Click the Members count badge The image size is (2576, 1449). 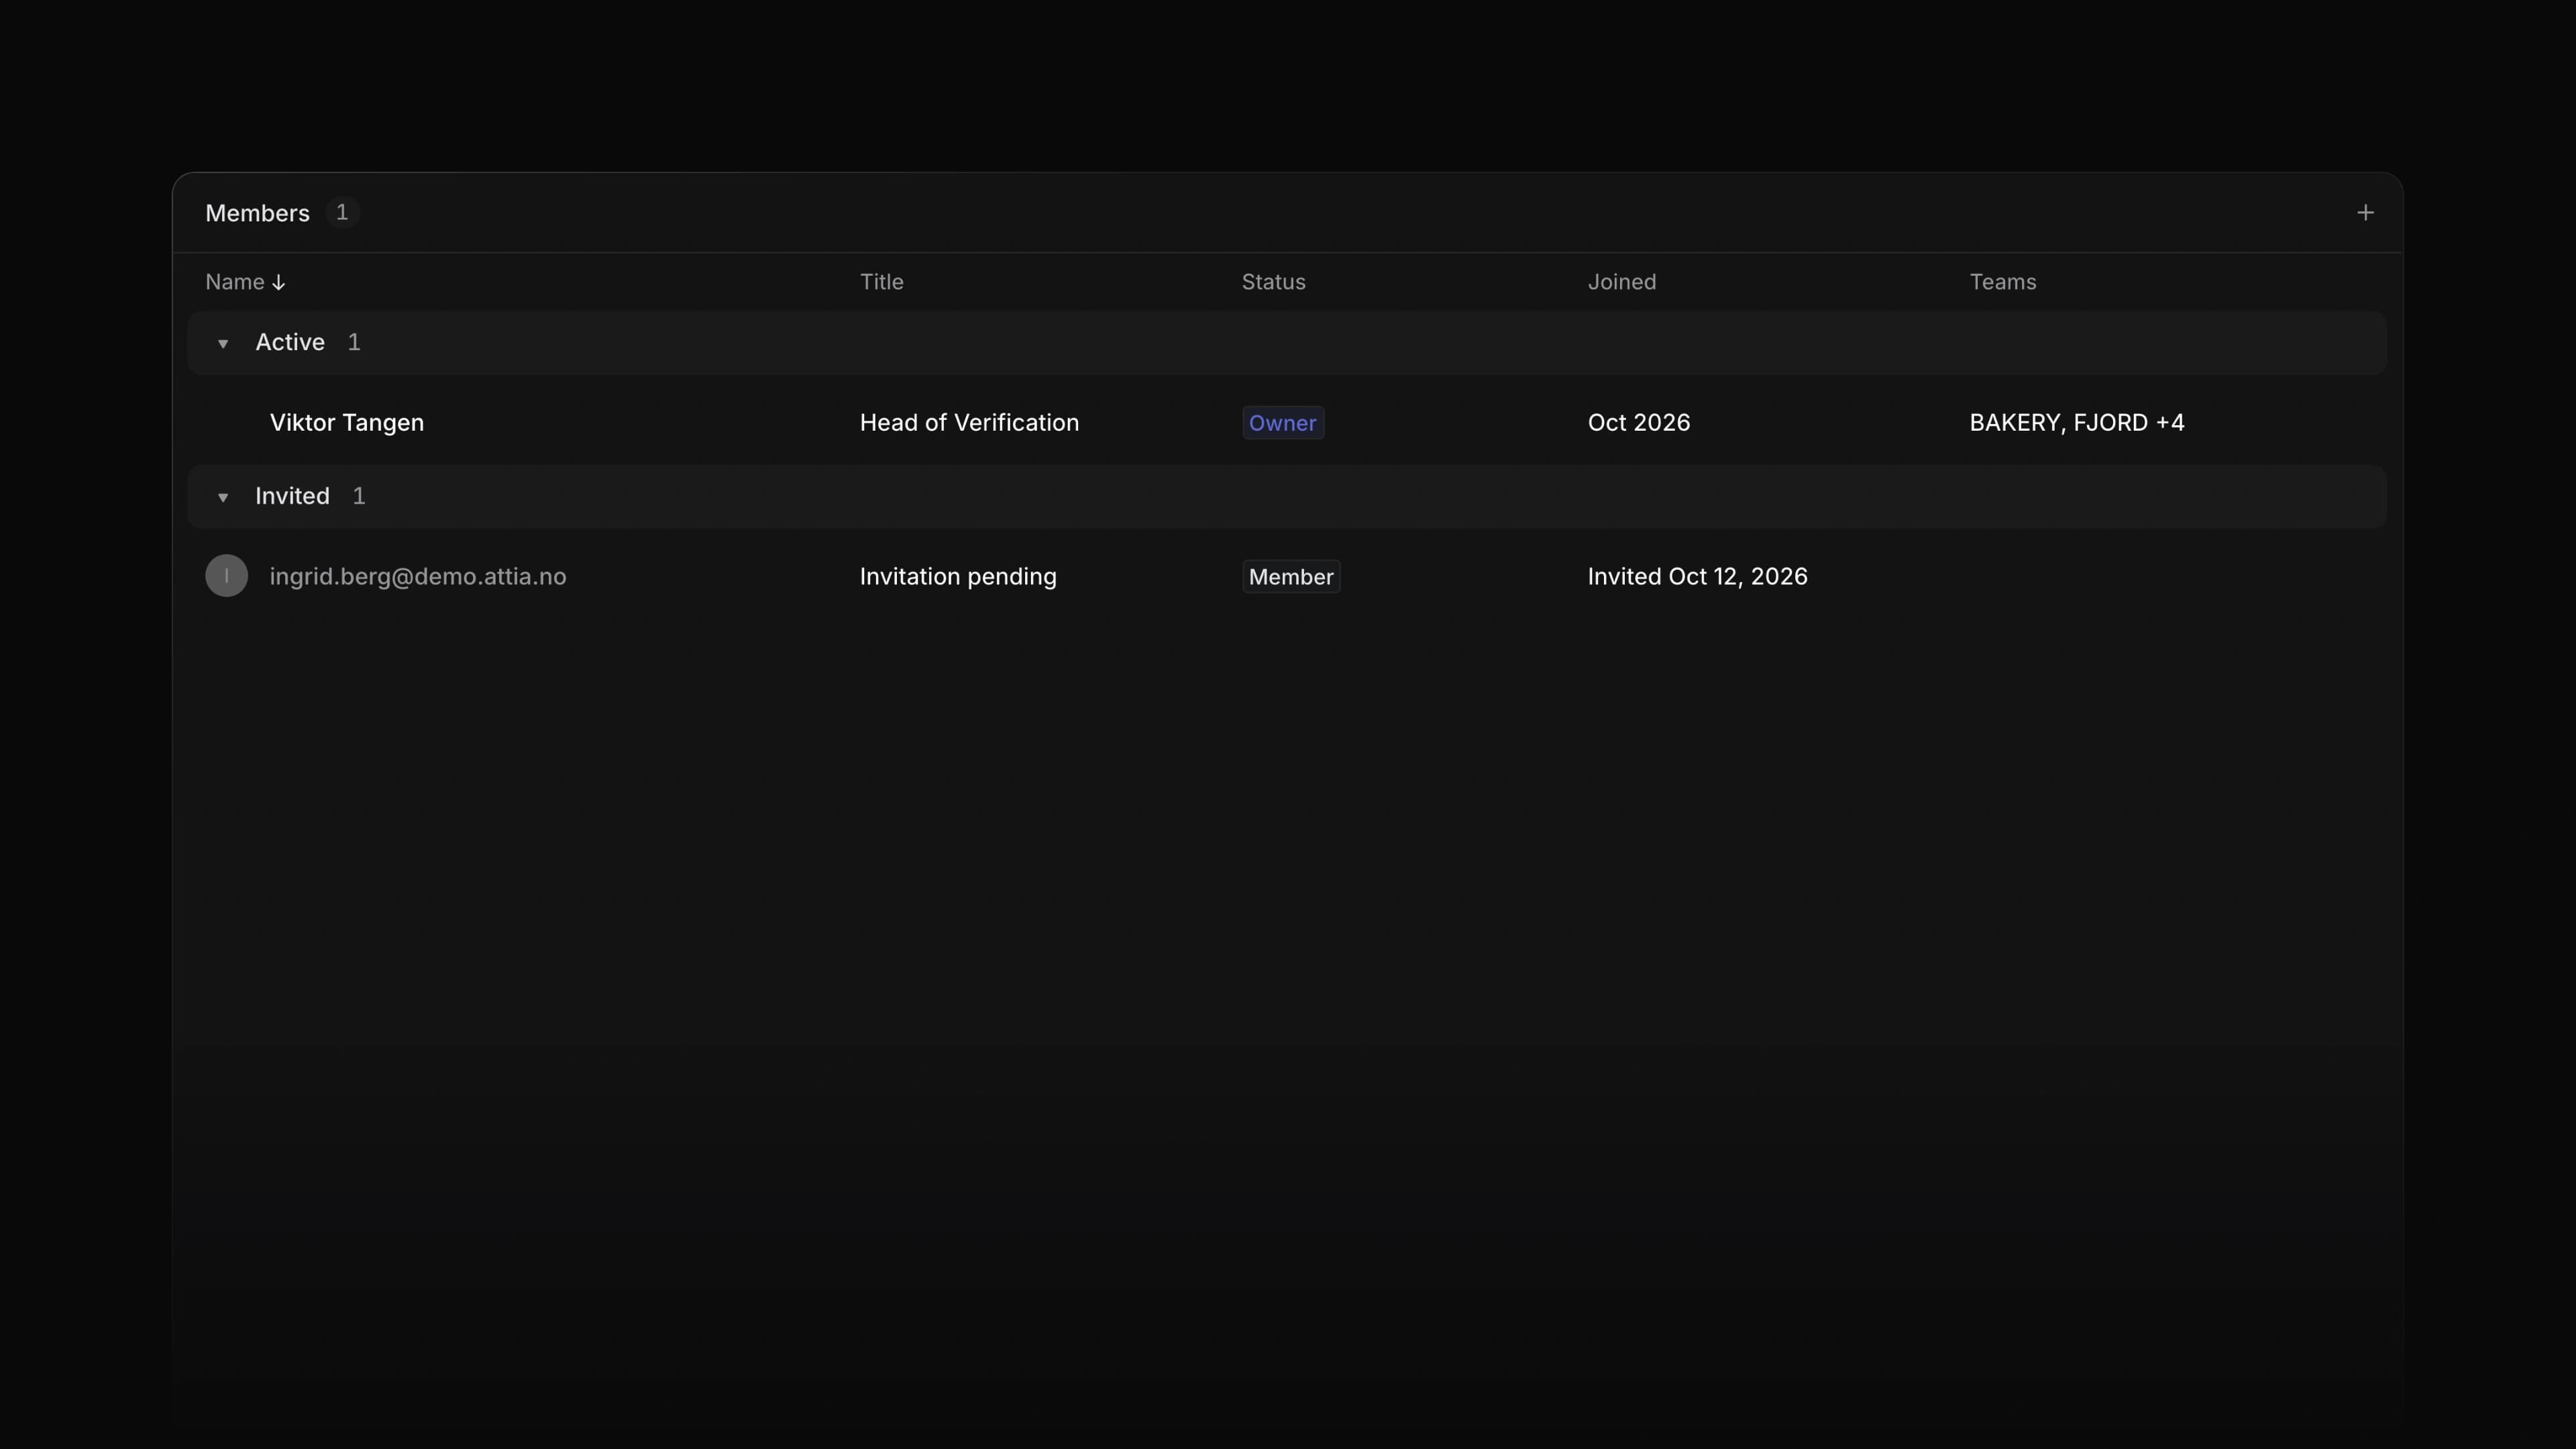pos(342,213)
